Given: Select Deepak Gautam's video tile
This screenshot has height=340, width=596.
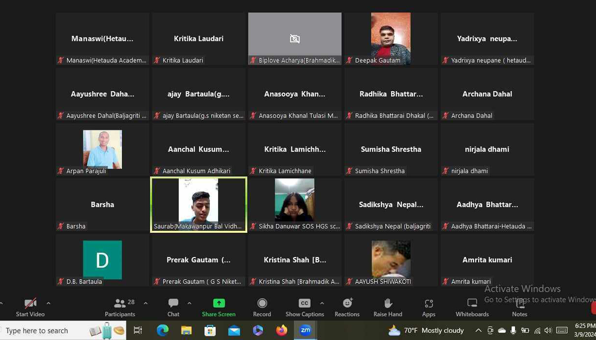Looking at the screenshot, I should pos(391,38).
